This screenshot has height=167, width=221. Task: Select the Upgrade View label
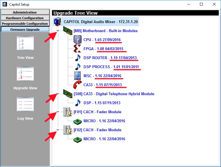coord(25,88)
